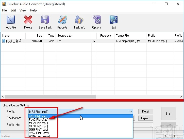The height and width of the screenshot is (139, 184).
Task: Click the wma file icon in the list row
Action: [4, 41]
